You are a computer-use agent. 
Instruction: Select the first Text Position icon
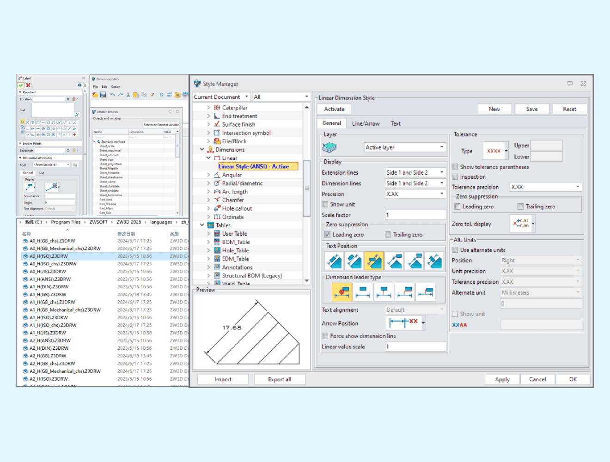coord(334,261)
